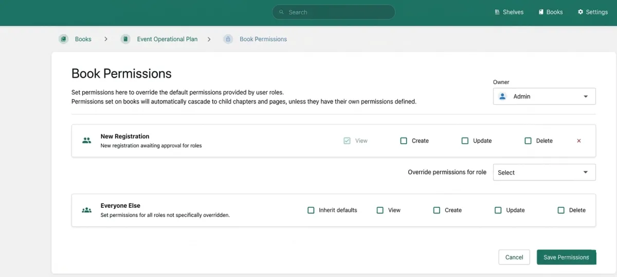Click chevron after Event Operational Plan breadcrumb
The image size is (617, 277).
[209, 39]
